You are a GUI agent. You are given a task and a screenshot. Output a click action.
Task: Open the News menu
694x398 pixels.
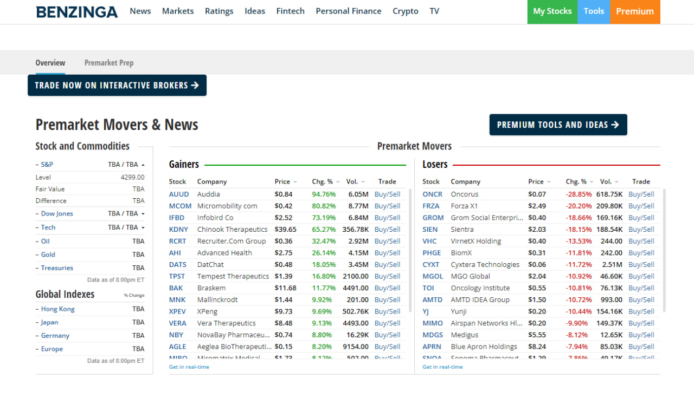(140, 11)
